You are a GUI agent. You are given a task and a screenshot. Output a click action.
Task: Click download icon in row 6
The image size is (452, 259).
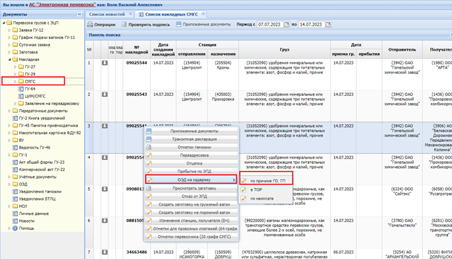[105, 221]
